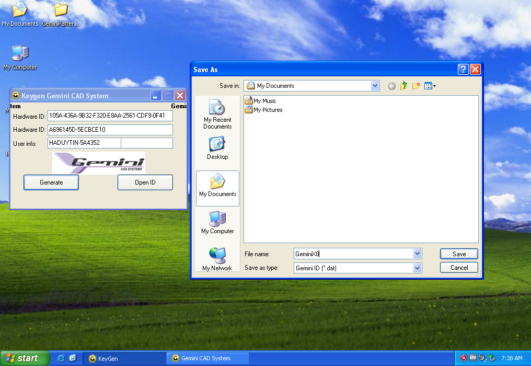Click the red security shield tray icon

[x=464, y=358]
